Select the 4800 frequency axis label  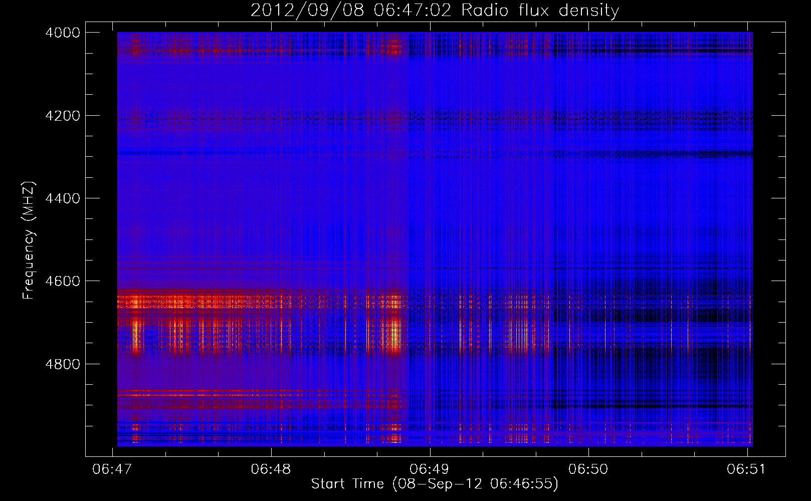click(63, 364)
